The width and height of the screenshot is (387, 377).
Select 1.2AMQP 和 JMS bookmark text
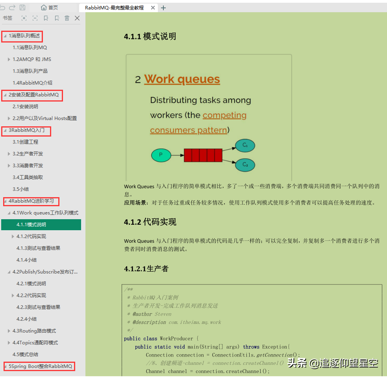[32, 59]
